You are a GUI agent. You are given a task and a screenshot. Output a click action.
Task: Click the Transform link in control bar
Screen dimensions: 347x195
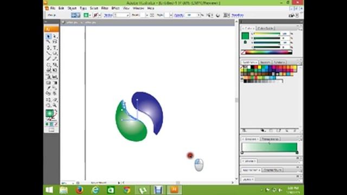[x=237, y=15]
